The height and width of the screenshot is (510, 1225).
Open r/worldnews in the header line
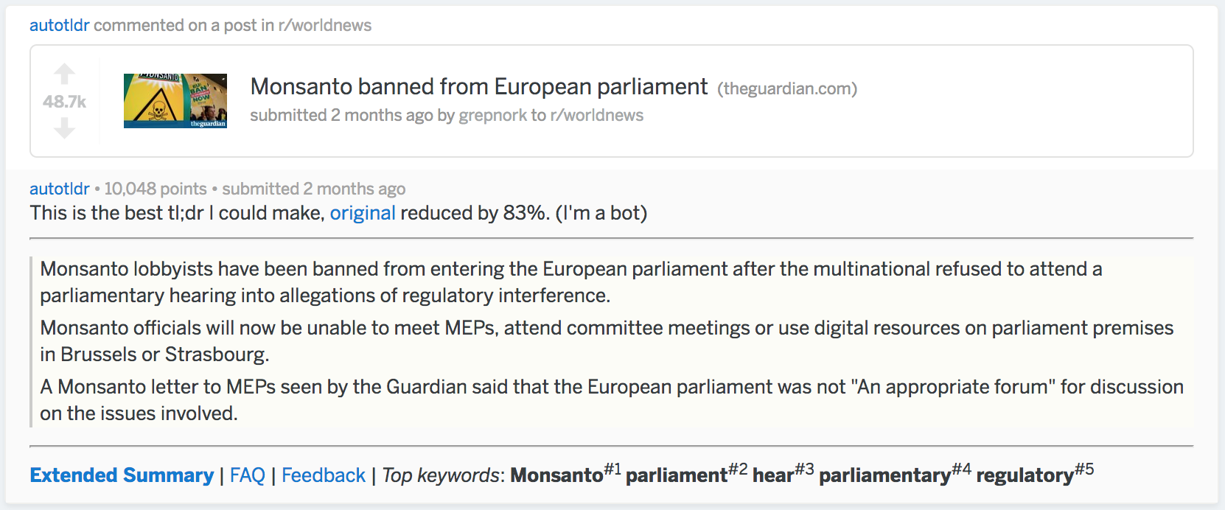click(x=325, y=25)
